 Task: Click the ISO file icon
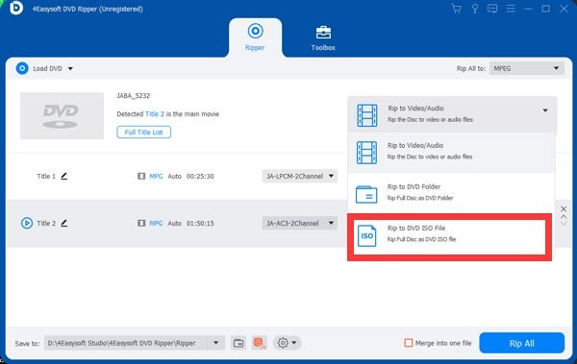coord(367,235)
